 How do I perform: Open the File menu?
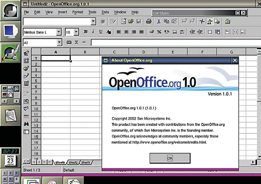26,12
